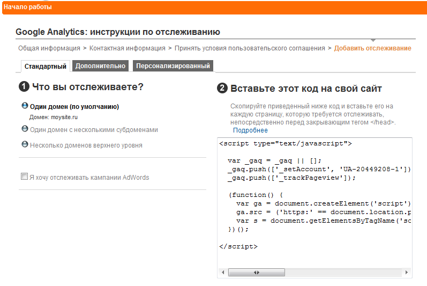
Task: Click the step 1 number badge
Action: click(24, 87)
